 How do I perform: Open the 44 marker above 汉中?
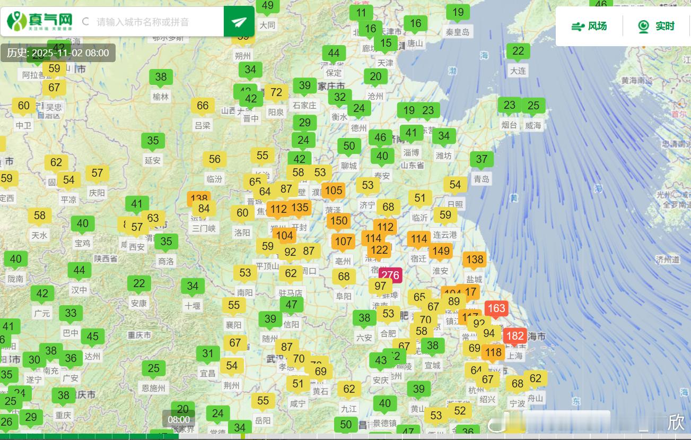click(79, 271)
